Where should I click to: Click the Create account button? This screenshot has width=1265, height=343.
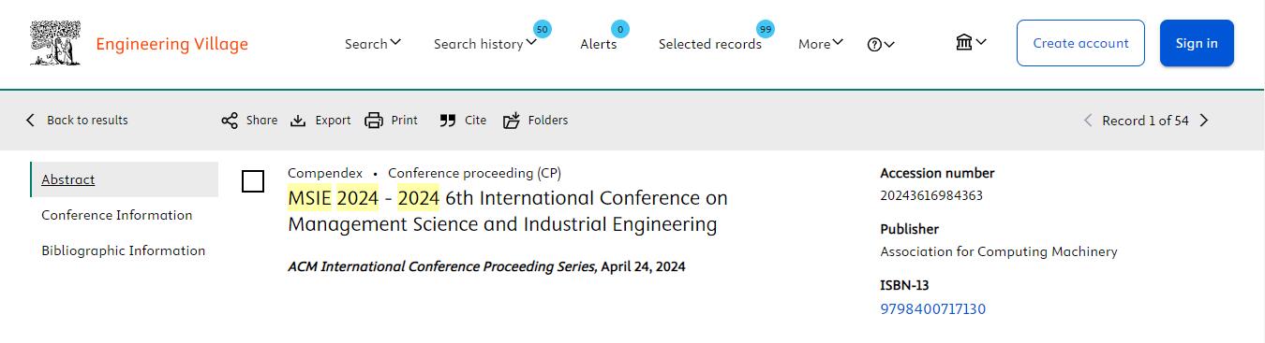click(1080, 43)
